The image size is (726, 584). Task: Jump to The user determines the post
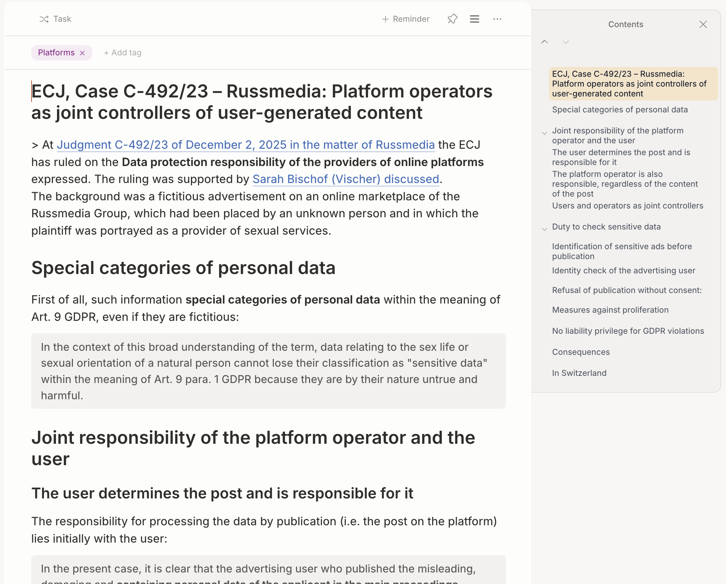pos(621,157)
